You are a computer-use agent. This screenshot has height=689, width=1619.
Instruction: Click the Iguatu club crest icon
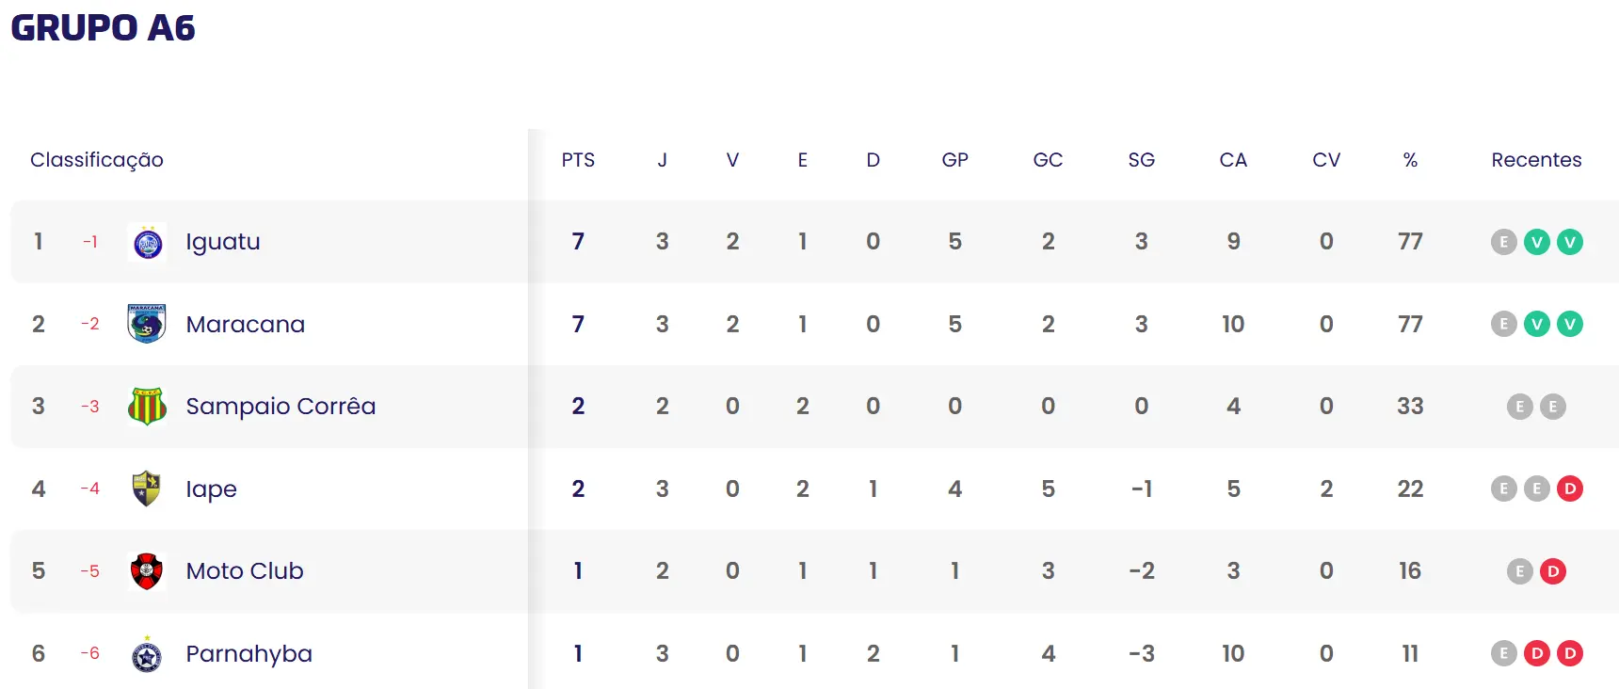click(x=147, y=243)
